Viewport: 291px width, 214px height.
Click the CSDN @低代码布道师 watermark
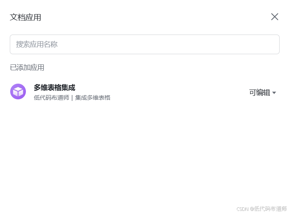pos(262,209)
